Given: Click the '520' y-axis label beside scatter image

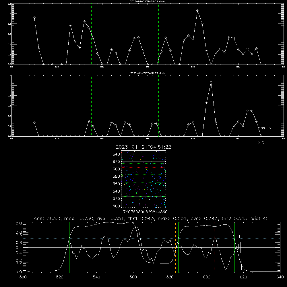Looking at the screenshot, I should [117, 199].
